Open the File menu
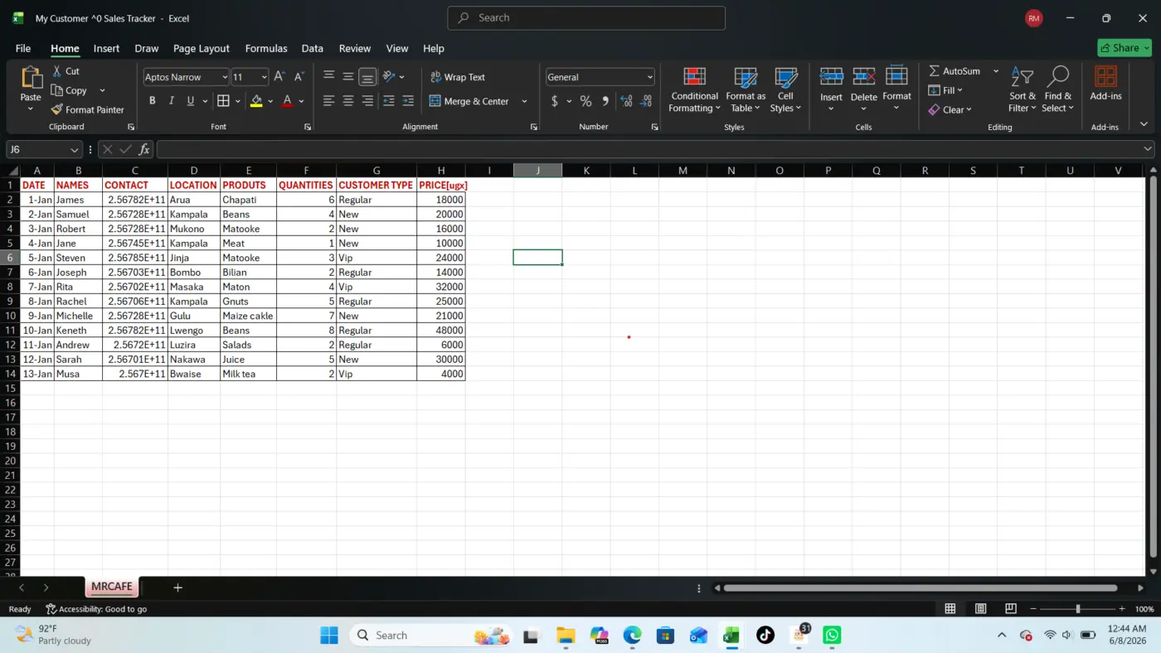 23,48
